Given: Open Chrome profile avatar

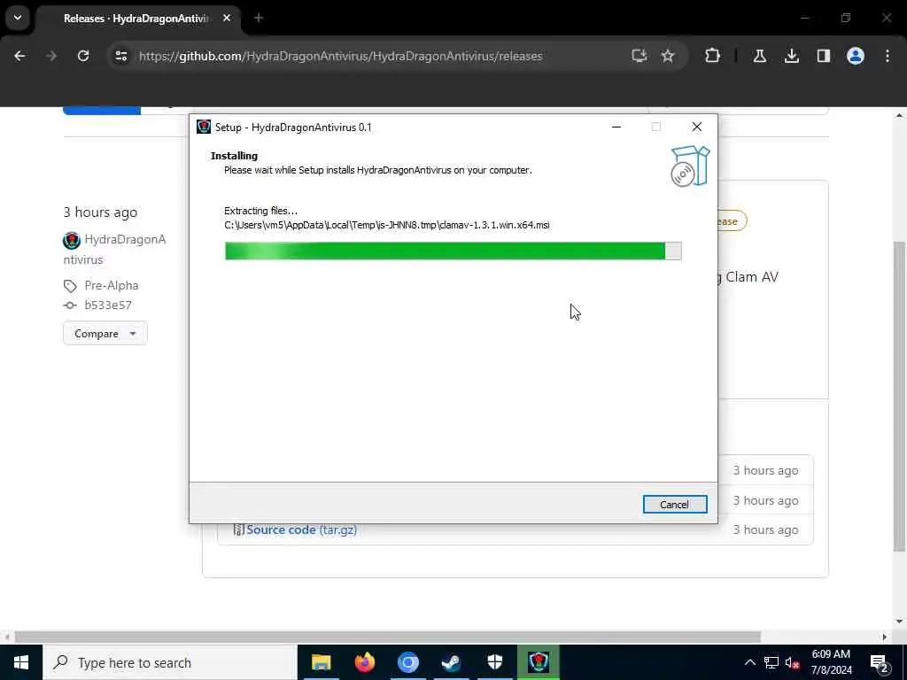Looking at the screenshot, I should (x=855, y=56).
